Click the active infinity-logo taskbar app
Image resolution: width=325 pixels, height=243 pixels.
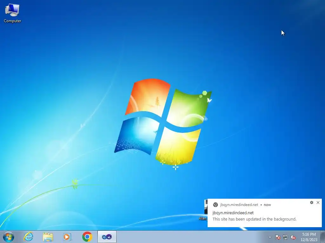(107, 237)
